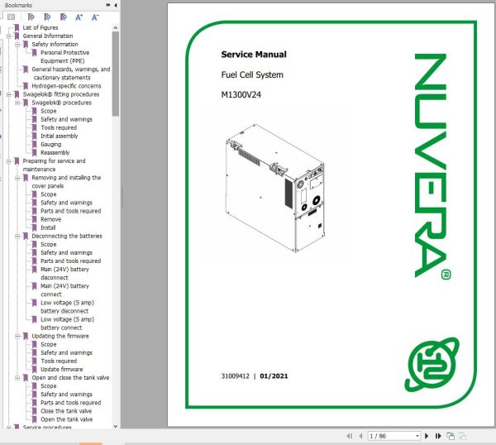Go to Personal Protective Equipment (PPE) bookmark
Viewport: 496px width, 445px height.
pos(64,56)
